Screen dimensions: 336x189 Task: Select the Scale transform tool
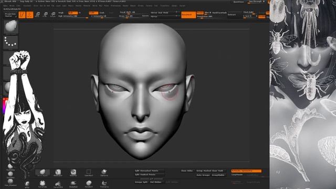45,15
